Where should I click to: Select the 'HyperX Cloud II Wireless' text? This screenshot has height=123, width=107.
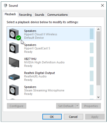pyautogui.click(x=41, y=34)
